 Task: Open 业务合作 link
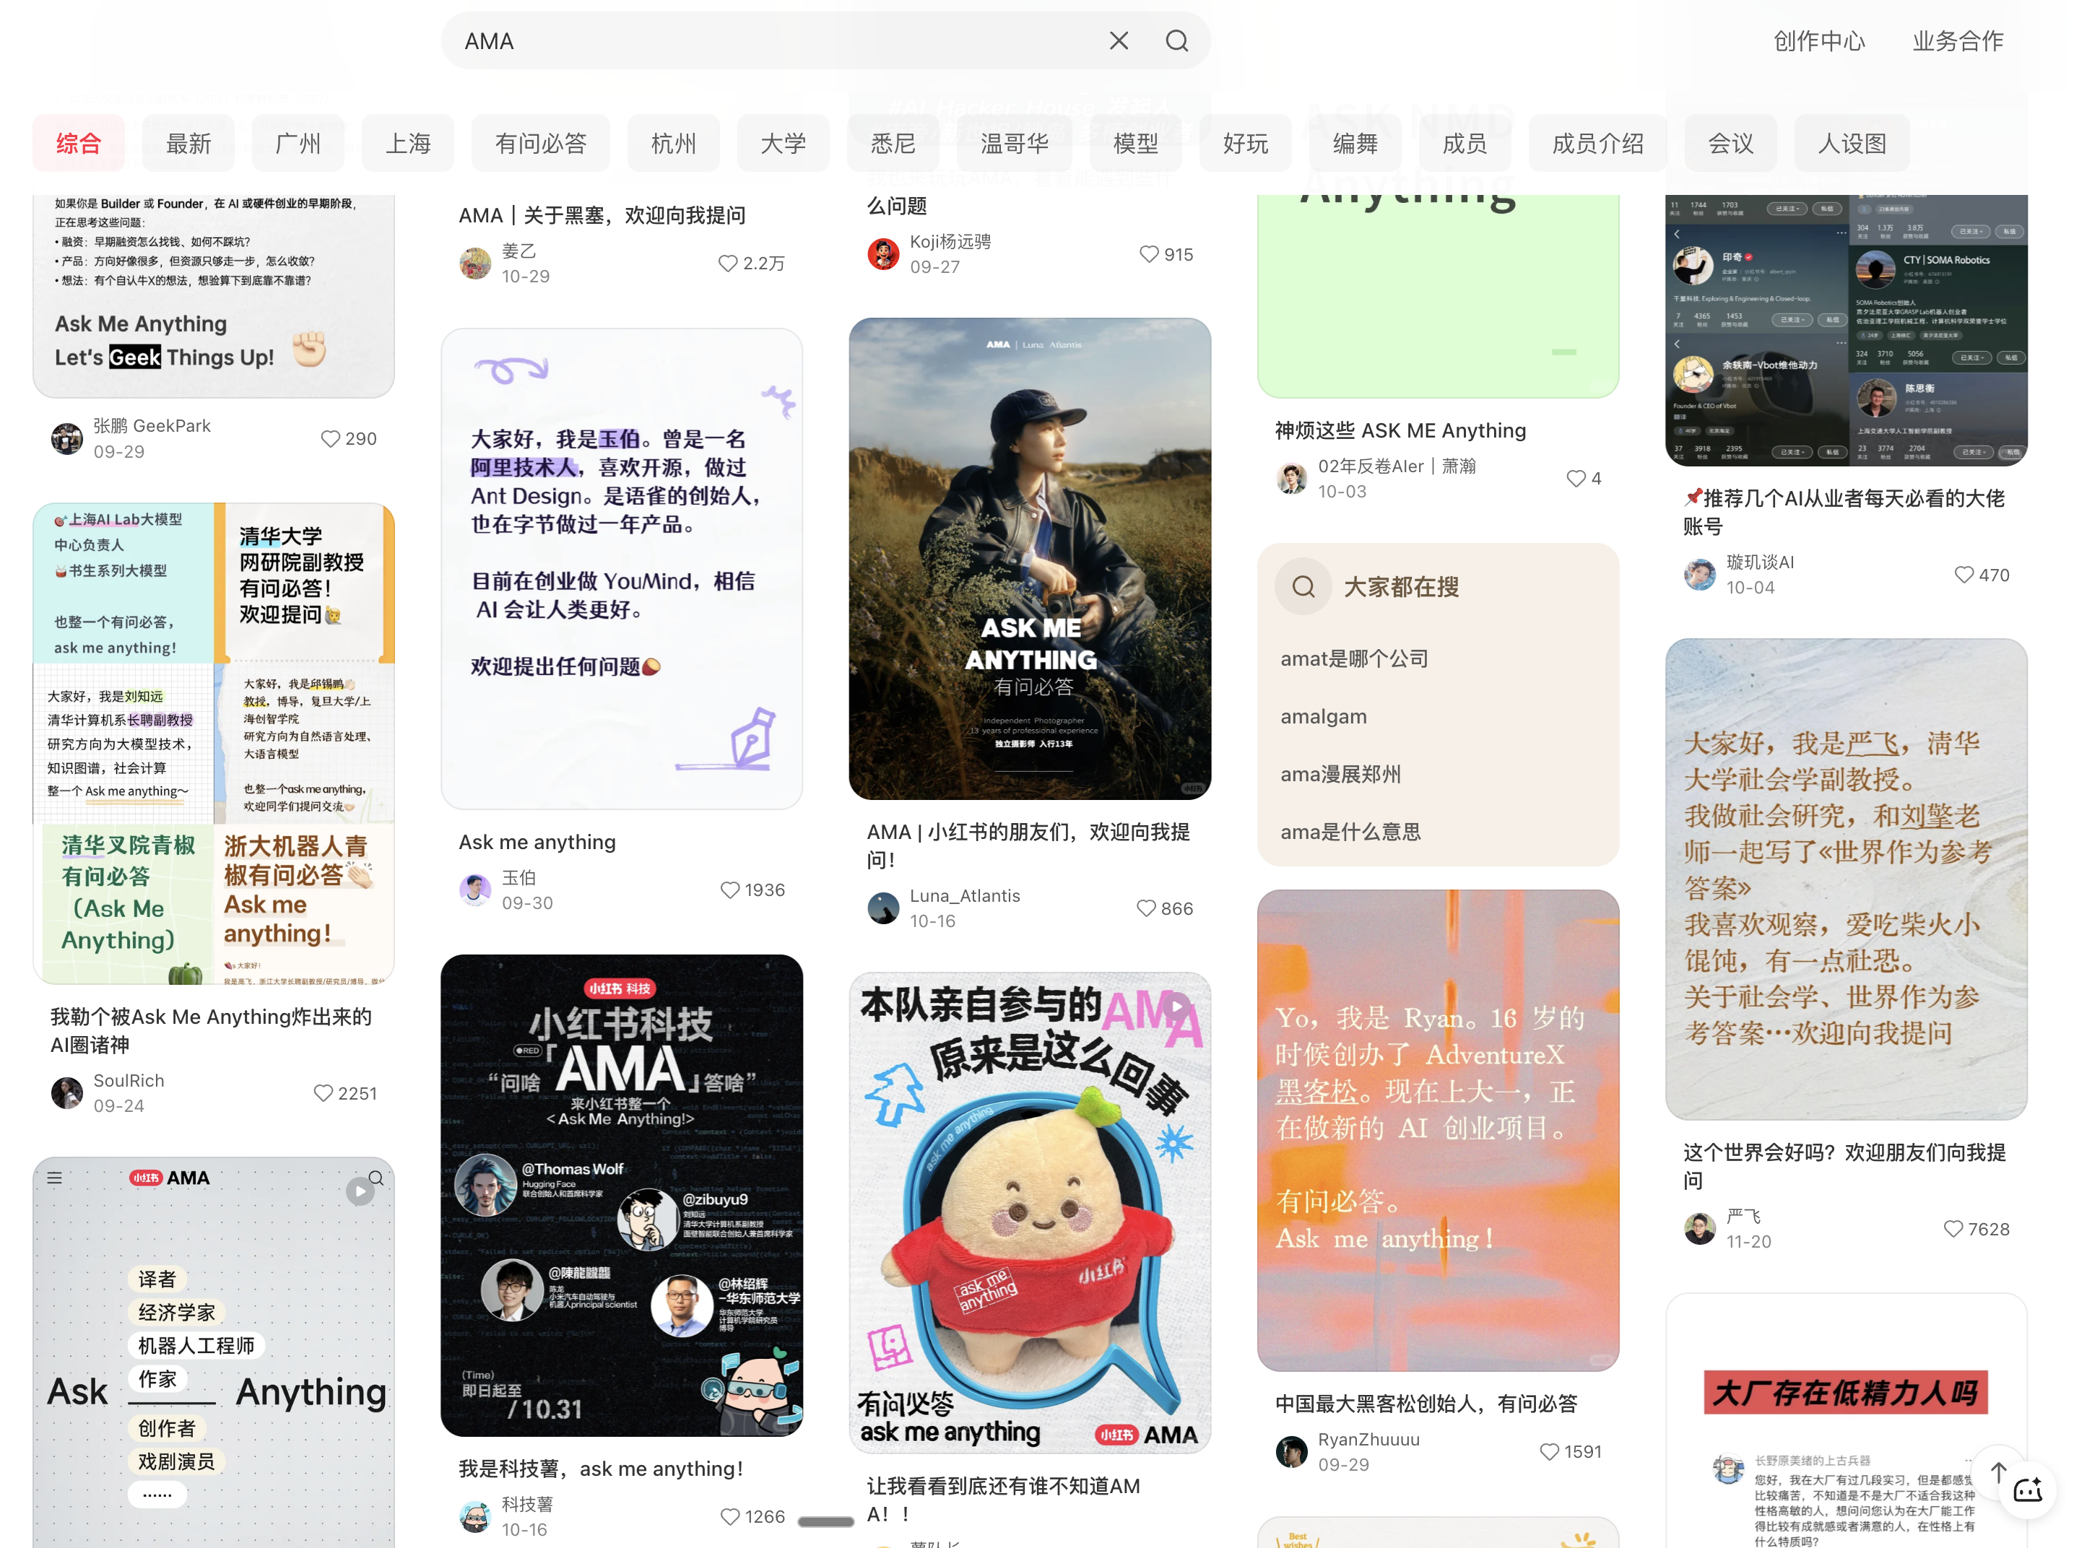(1957, 41)
